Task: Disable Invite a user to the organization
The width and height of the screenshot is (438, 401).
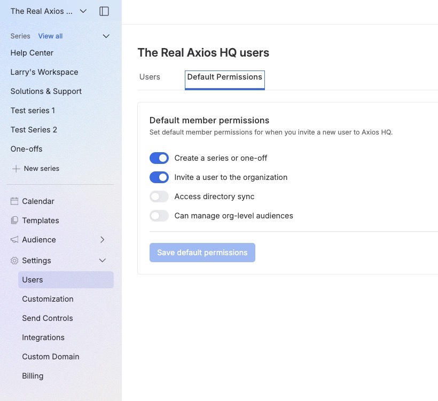Action: (x=159, y=177)
